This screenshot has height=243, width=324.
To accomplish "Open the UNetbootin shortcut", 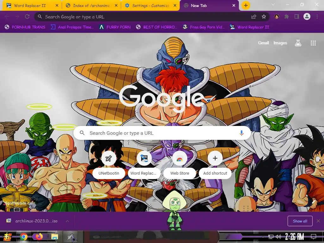I will pos(109,165).
